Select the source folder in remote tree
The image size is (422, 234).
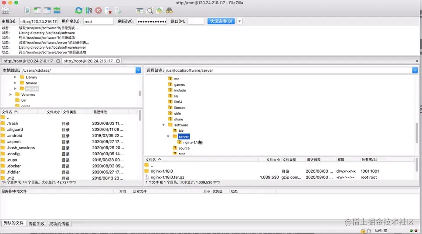[x=184, y=148]
